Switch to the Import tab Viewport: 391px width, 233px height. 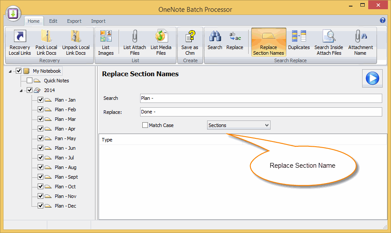pos(98,21)
